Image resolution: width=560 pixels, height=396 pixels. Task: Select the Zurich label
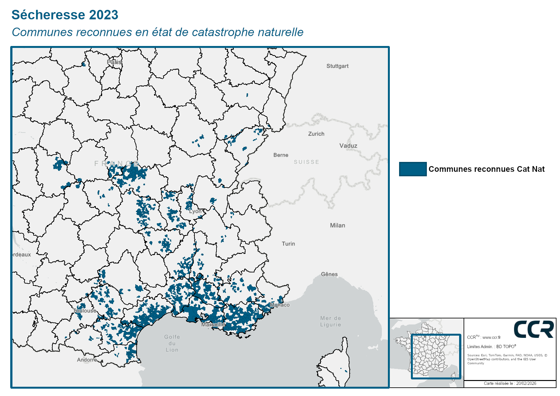316,134
